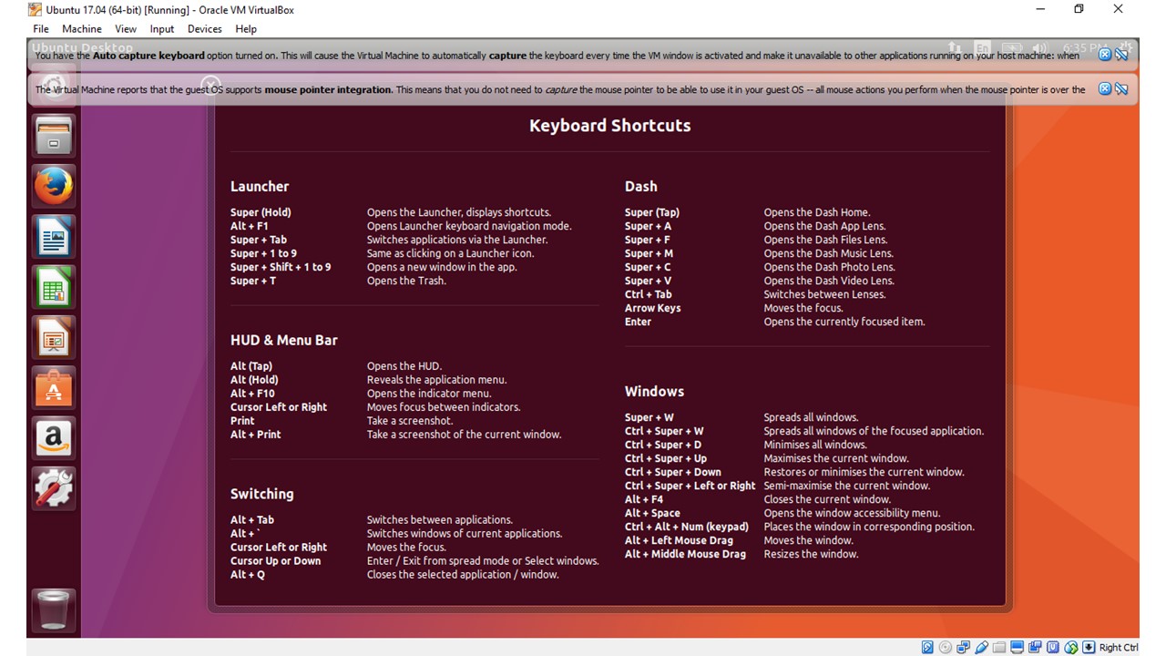Expand the View menu
The height and width of the screenshot is (656, 1166).
point(126,29)
